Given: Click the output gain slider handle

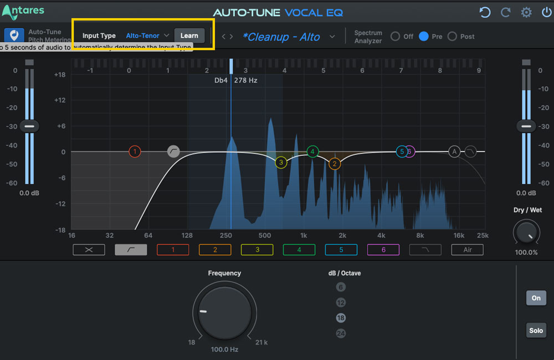Looking at the screenshot, I should [526, 126].
